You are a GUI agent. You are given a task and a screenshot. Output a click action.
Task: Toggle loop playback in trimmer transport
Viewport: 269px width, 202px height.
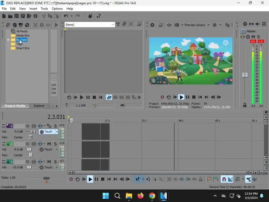[x=69, y=97]
